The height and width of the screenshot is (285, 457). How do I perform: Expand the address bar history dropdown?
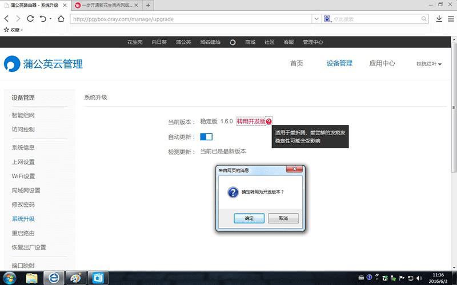(x=316, y=19)
